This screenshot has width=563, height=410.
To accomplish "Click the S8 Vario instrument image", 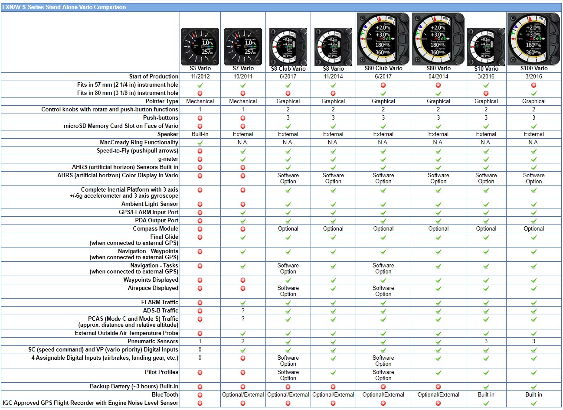I will click(x=333, y=47).
